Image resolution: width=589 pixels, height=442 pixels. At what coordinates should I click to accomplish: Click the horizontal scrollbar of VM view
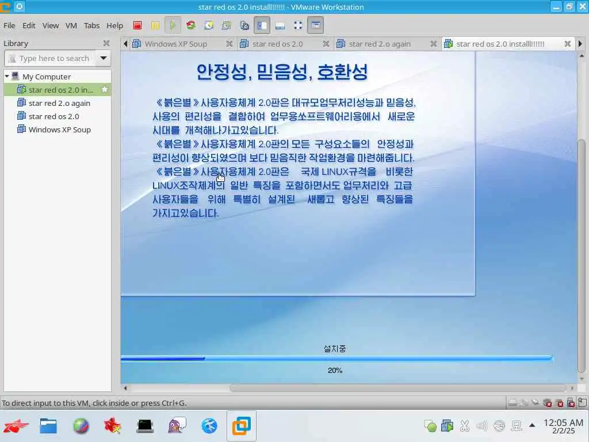click(398, 388)
